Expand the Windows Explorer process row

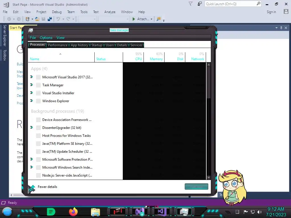32,101
